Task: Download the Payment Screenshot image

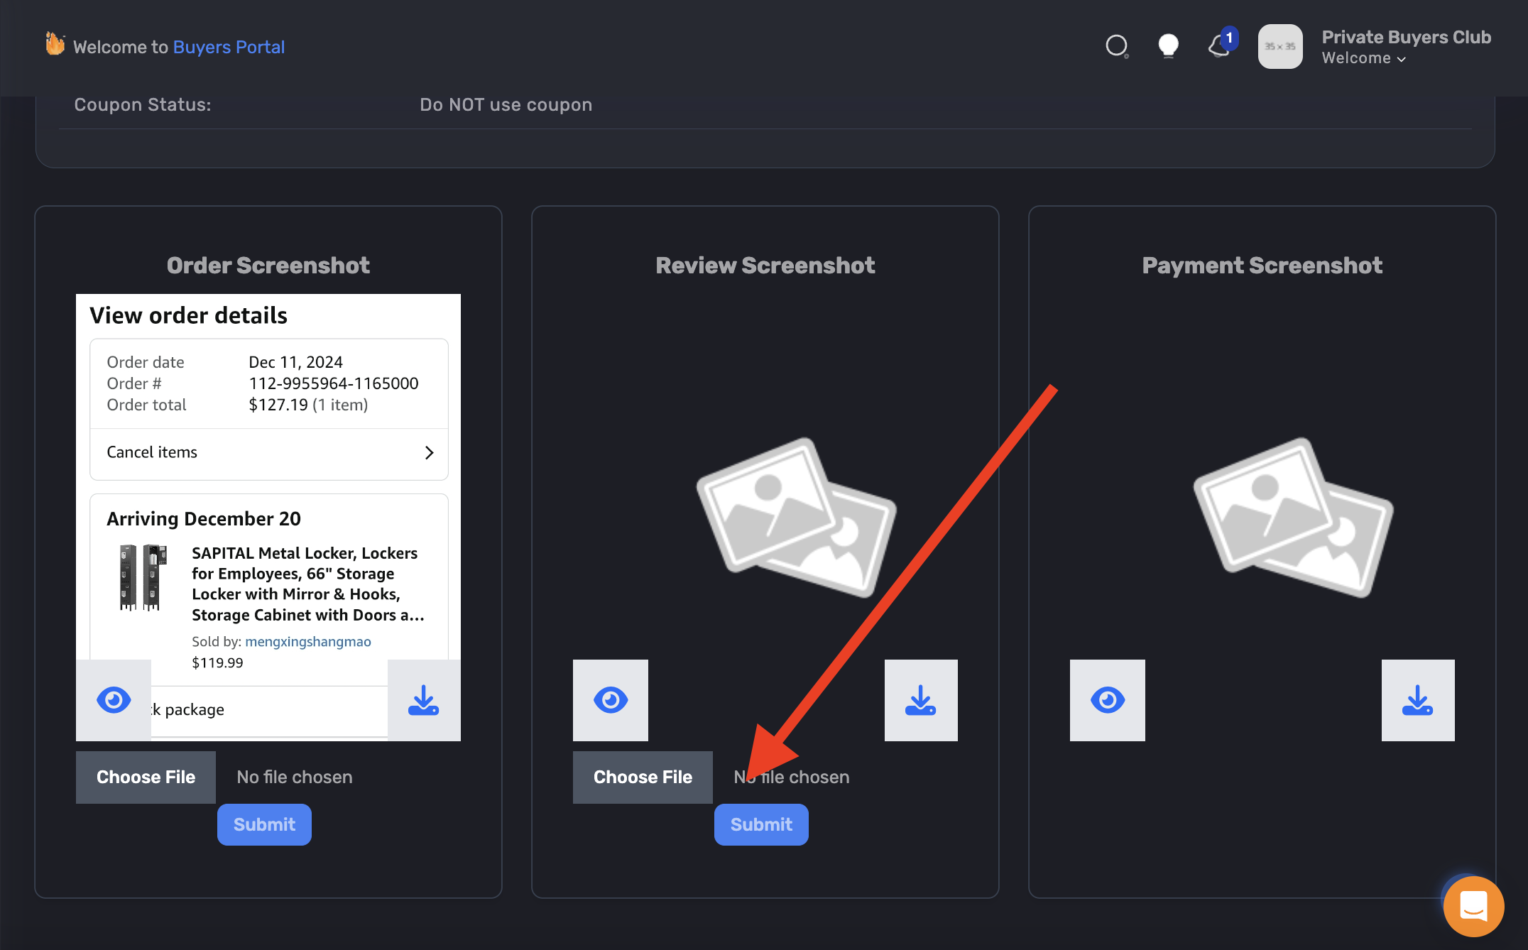Action: click(x=1418, y=700)
